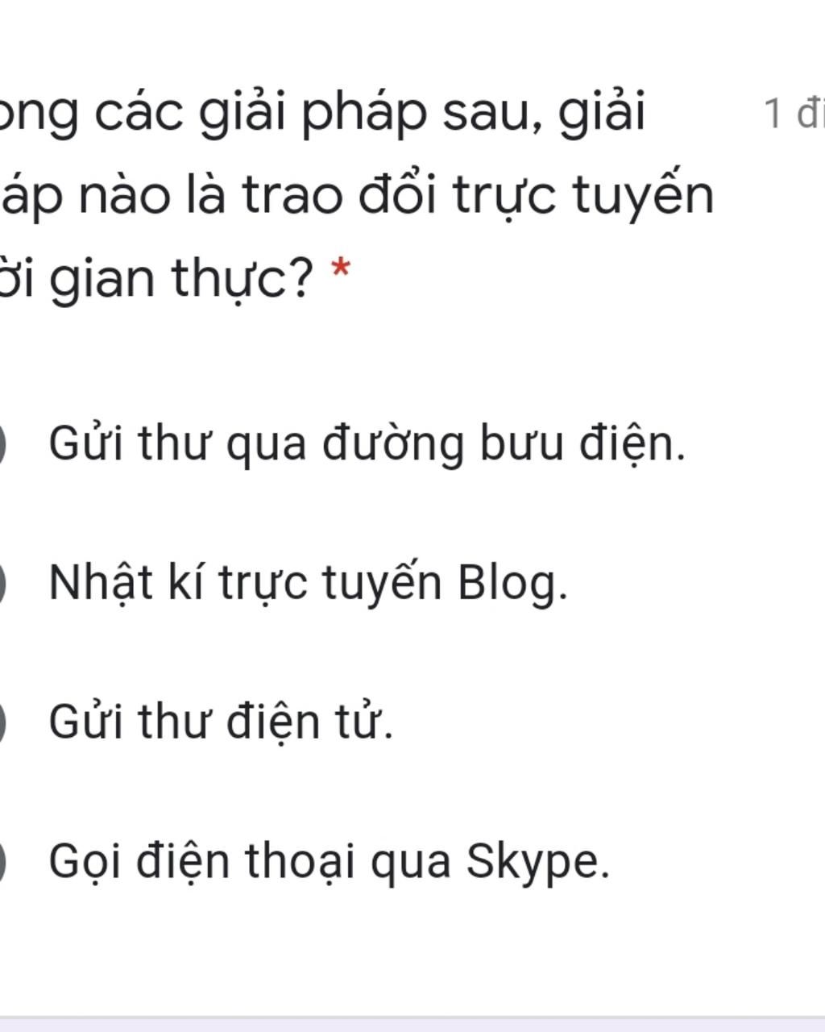Click the "Nhật kí trực tuyến Blog." option label

tap(308, 583)
